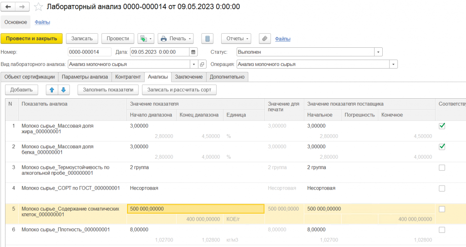Expand the Операция dropdown list
Screen dimensions: 466x247
coord(394,64)
